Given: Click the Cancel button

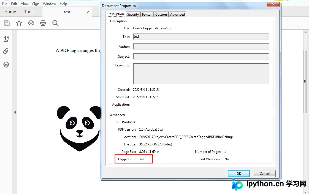Looking at the screenshot, I should (264, 174).
